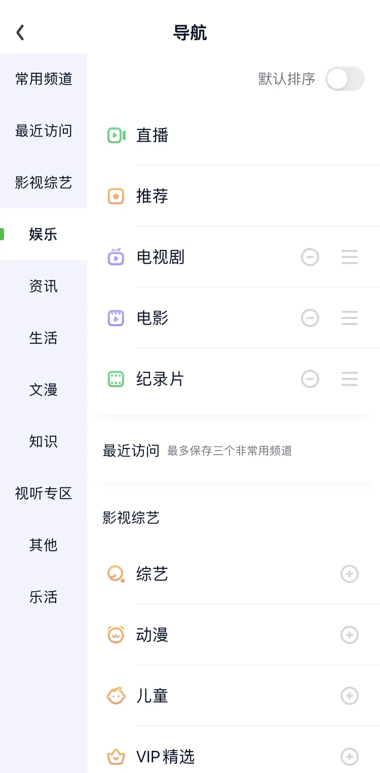Tap the back arrow icon

[20, 33]
